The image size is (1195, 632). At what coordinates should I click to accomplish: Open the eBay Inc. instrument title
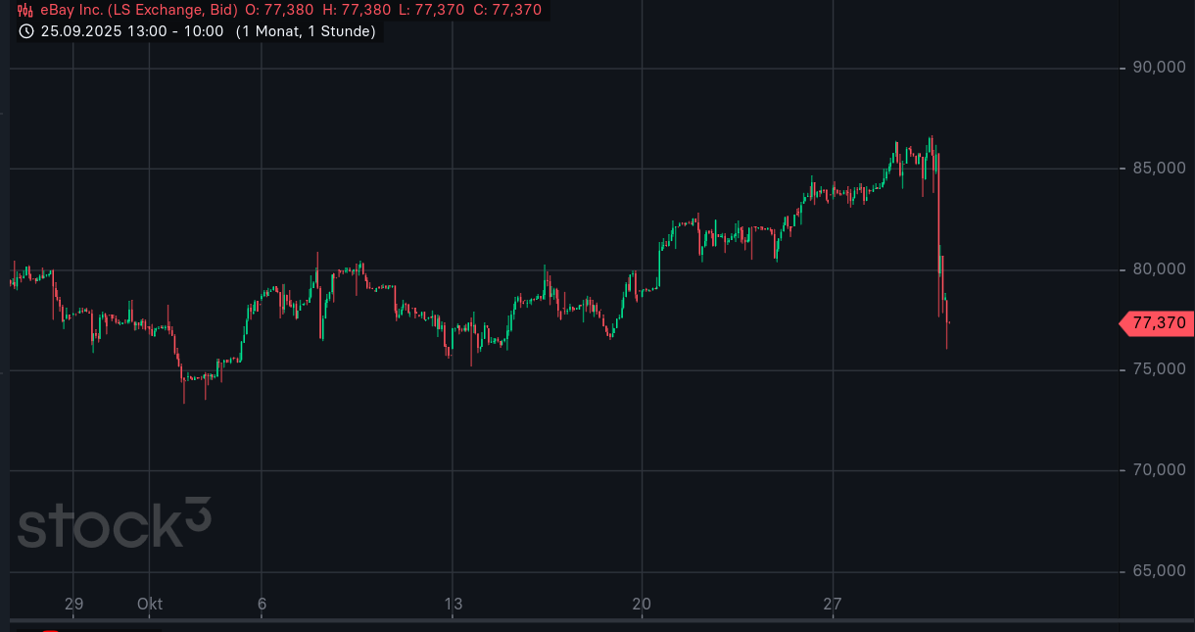pos(138,11)
